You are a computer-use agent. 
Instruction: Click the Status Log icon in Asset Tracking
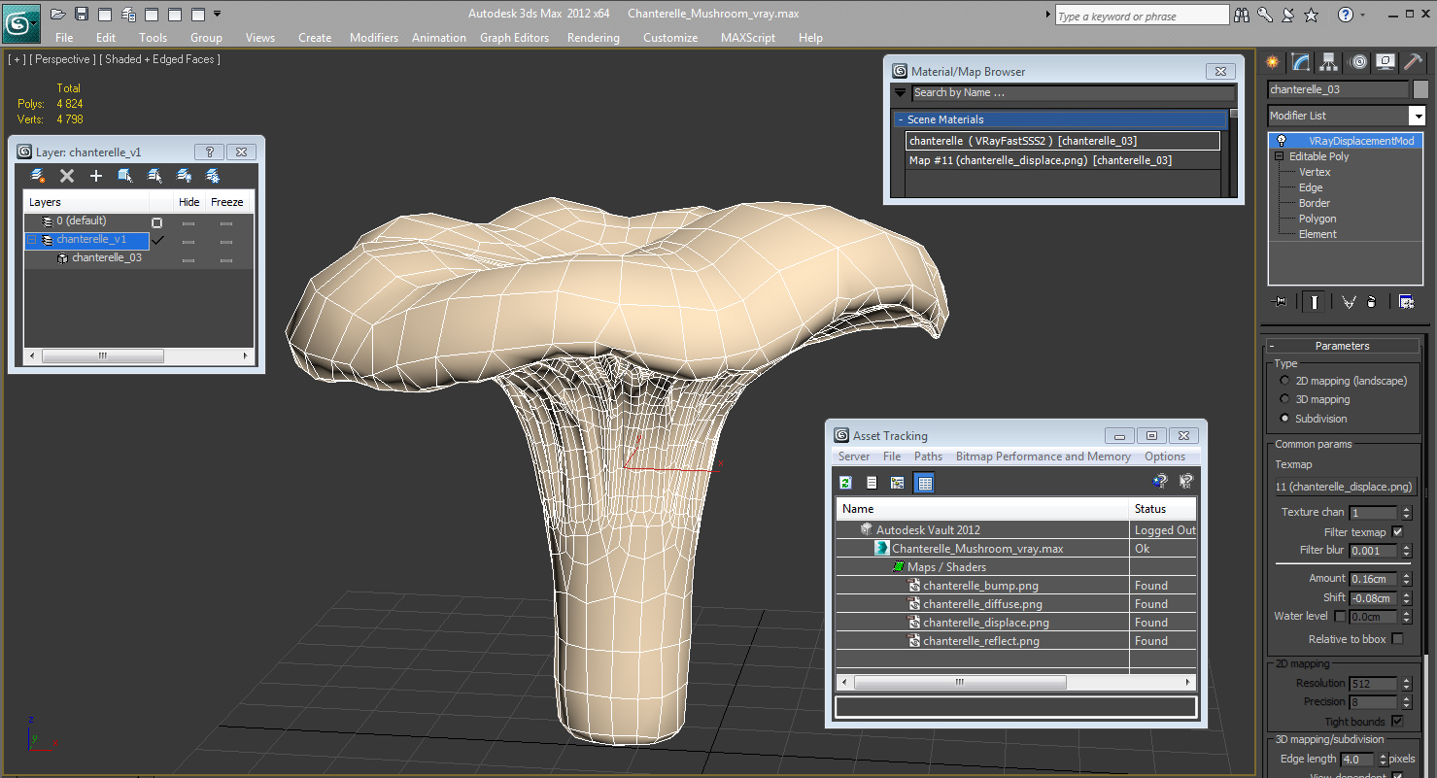(x=872, y=483)
